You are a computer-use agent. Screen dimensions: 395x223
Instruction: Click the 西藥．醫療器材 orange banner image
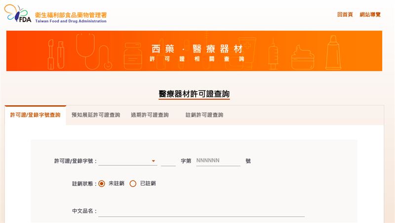[x=194, y=51]
